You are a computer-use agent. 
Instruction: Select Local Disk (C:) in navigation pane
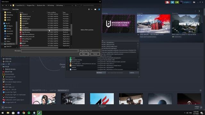pos(10,44)
